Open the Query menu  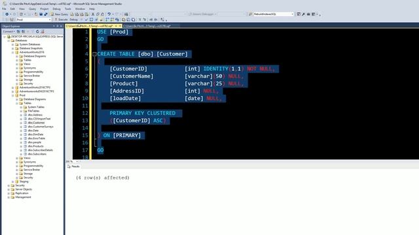click(x=32, y=8)
